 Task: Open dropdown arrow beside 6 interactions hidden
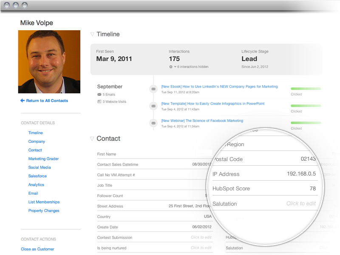coord(175,67)
